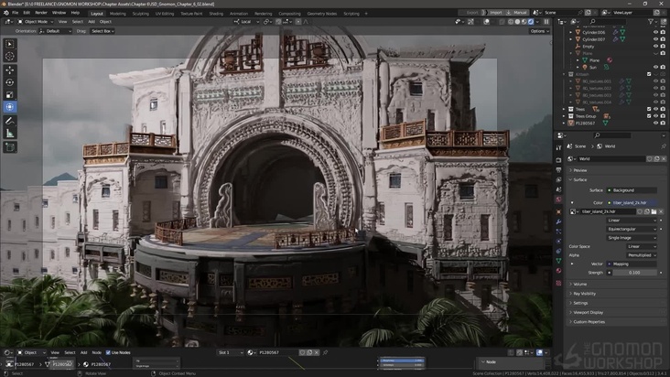Switch to the UV Editing workspace tab

click(x=165, y=14)
